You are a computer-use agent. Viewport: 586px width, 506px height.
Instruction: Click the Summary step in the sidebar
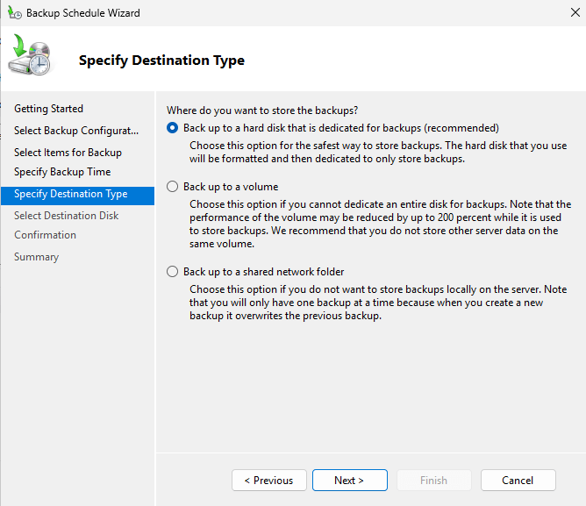tap(37, 257)
